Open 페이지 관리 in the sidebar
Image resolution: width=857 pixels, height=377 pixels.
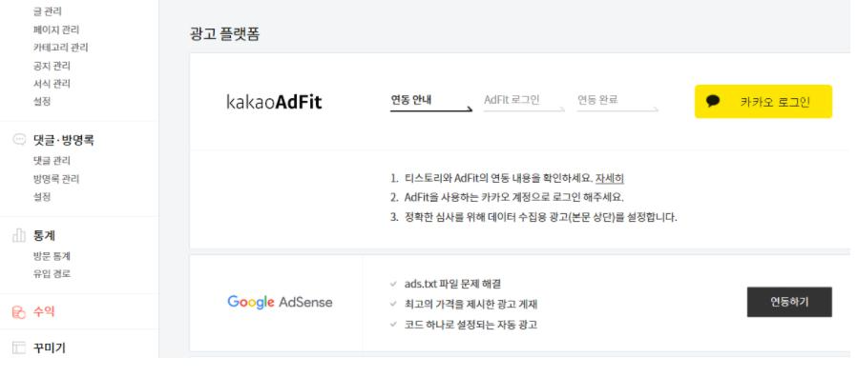56,30
